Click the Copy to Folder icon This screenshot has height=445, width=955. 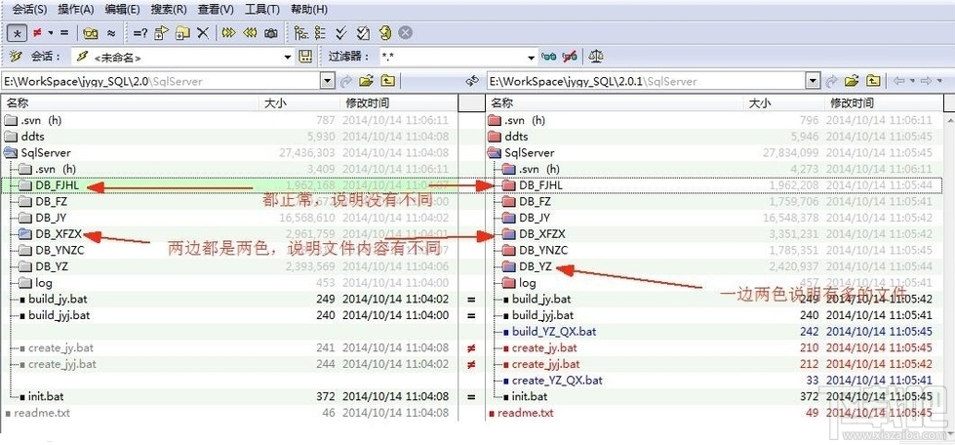pos(182,33)
